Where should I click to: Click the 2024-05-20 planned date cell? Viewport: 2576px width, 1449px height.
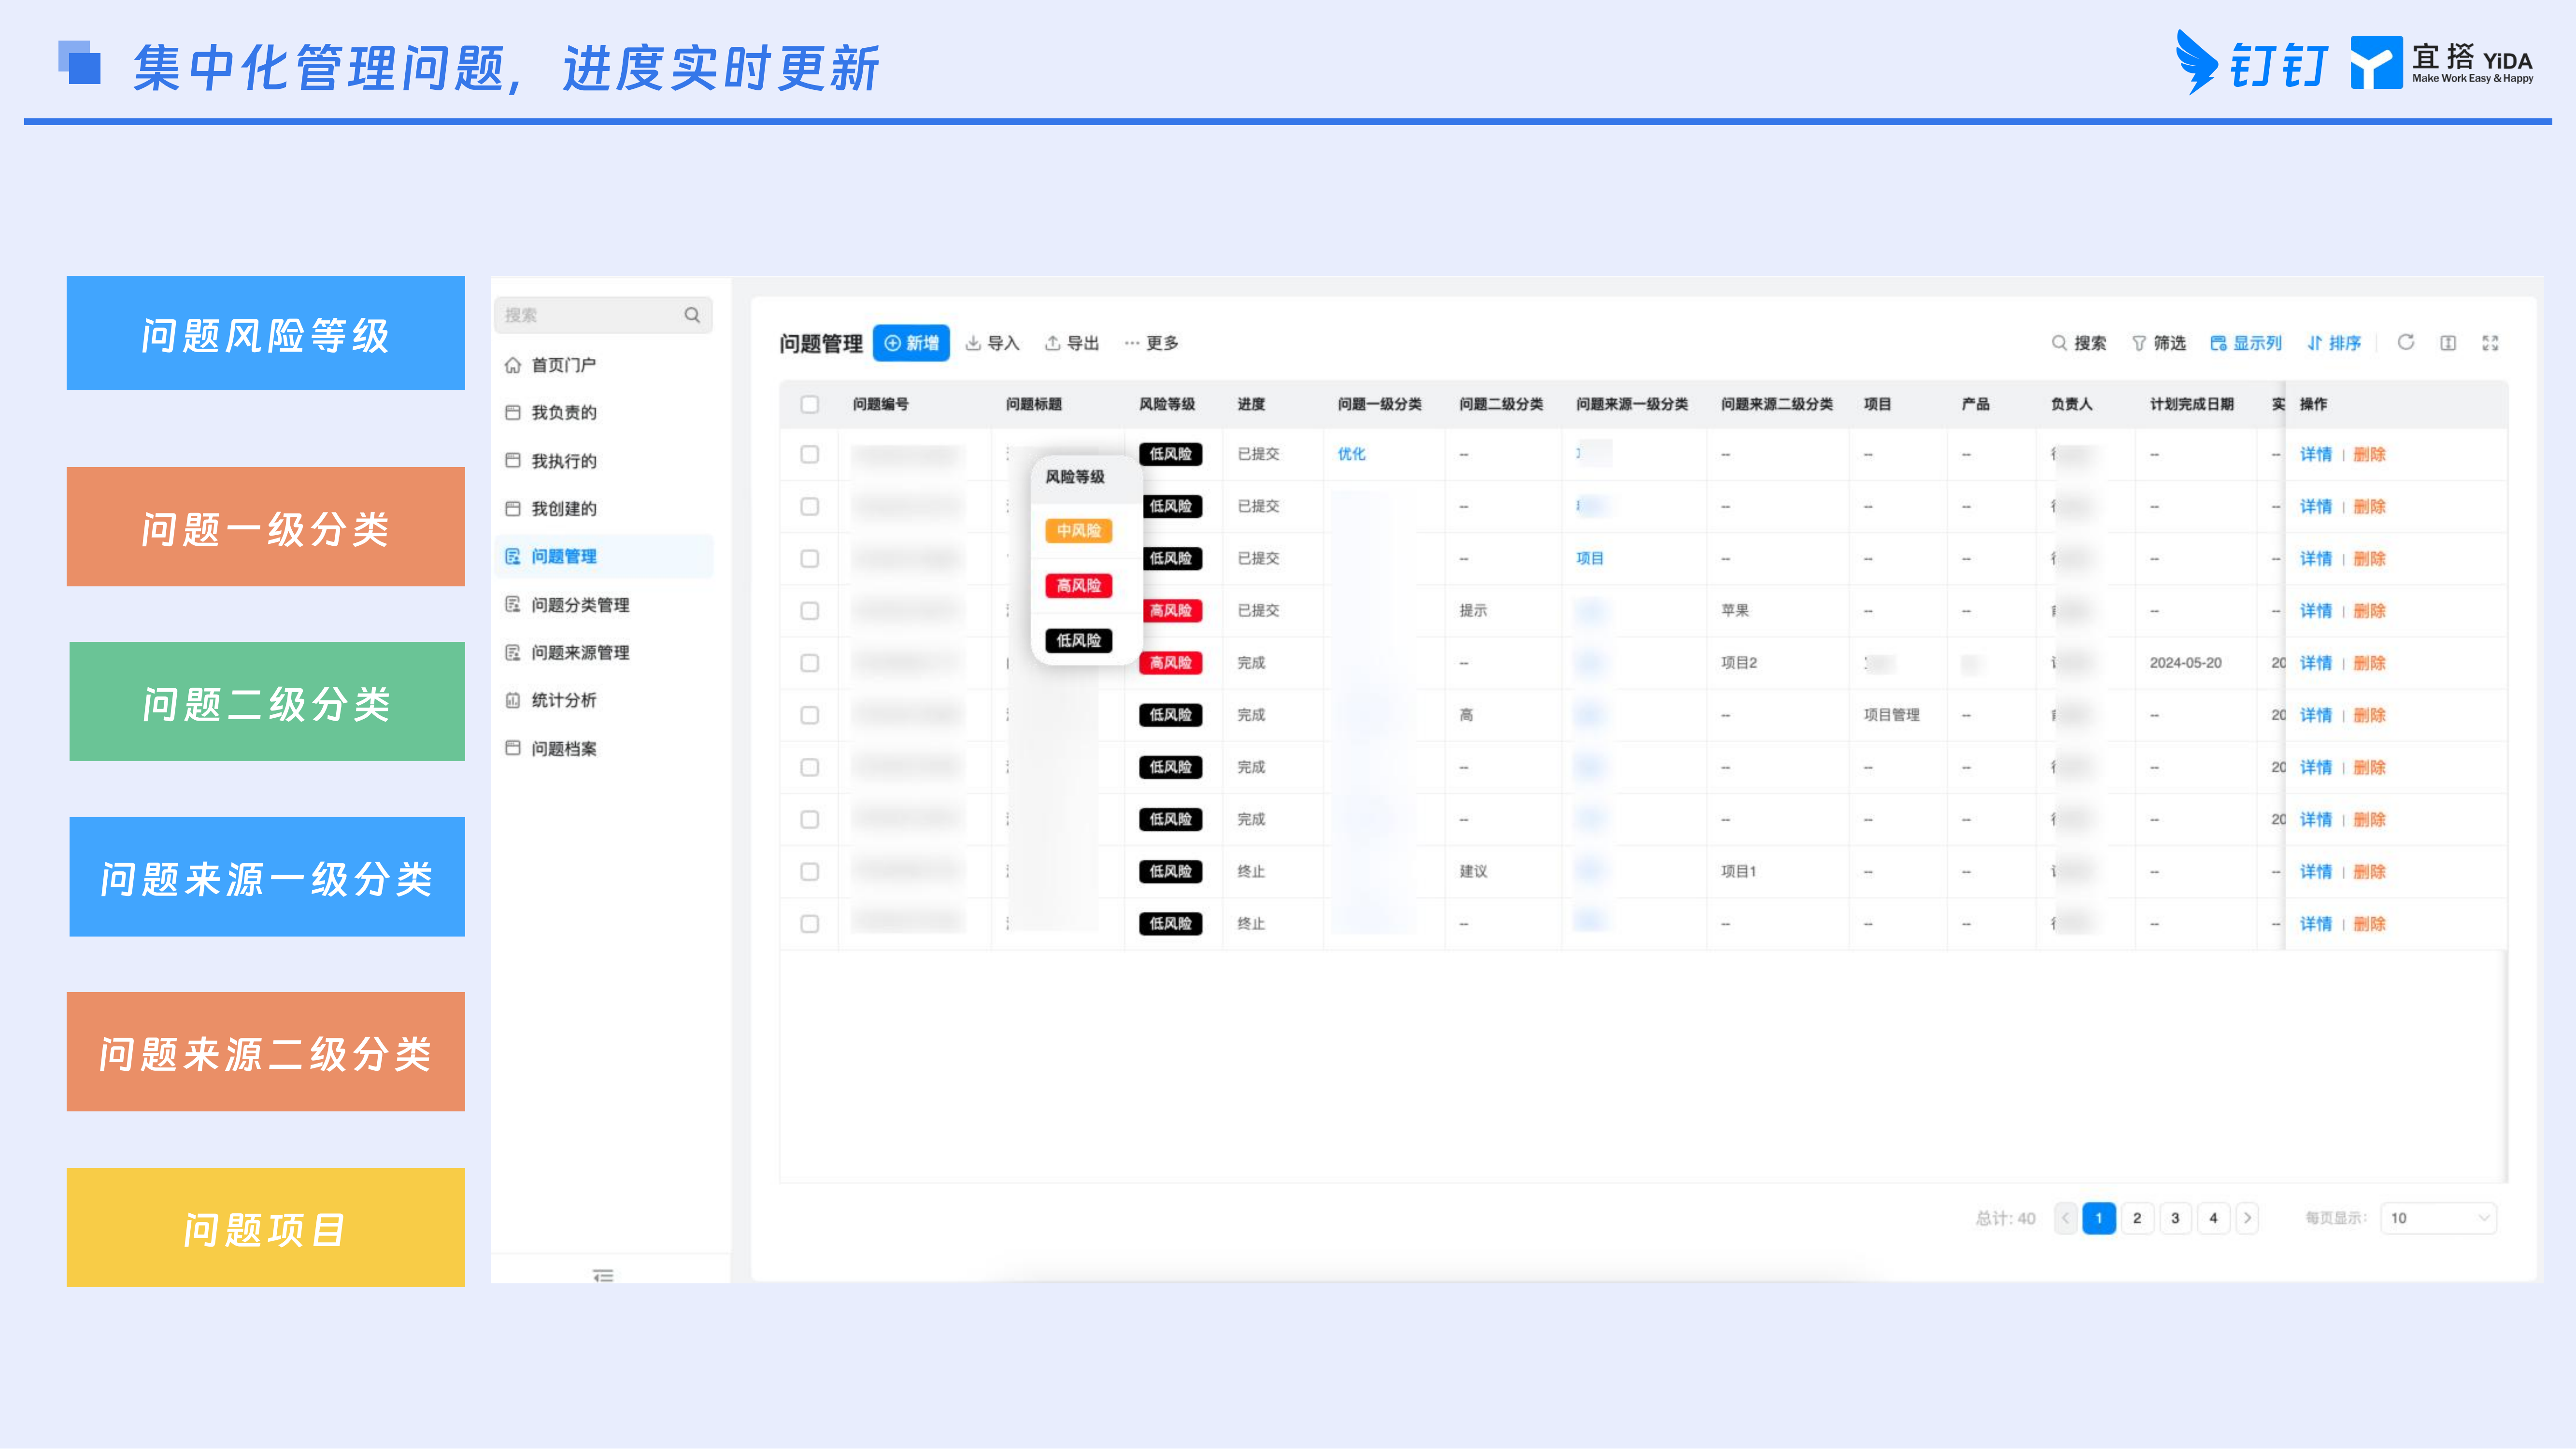pyautogui.click(x=2185, y=663)
